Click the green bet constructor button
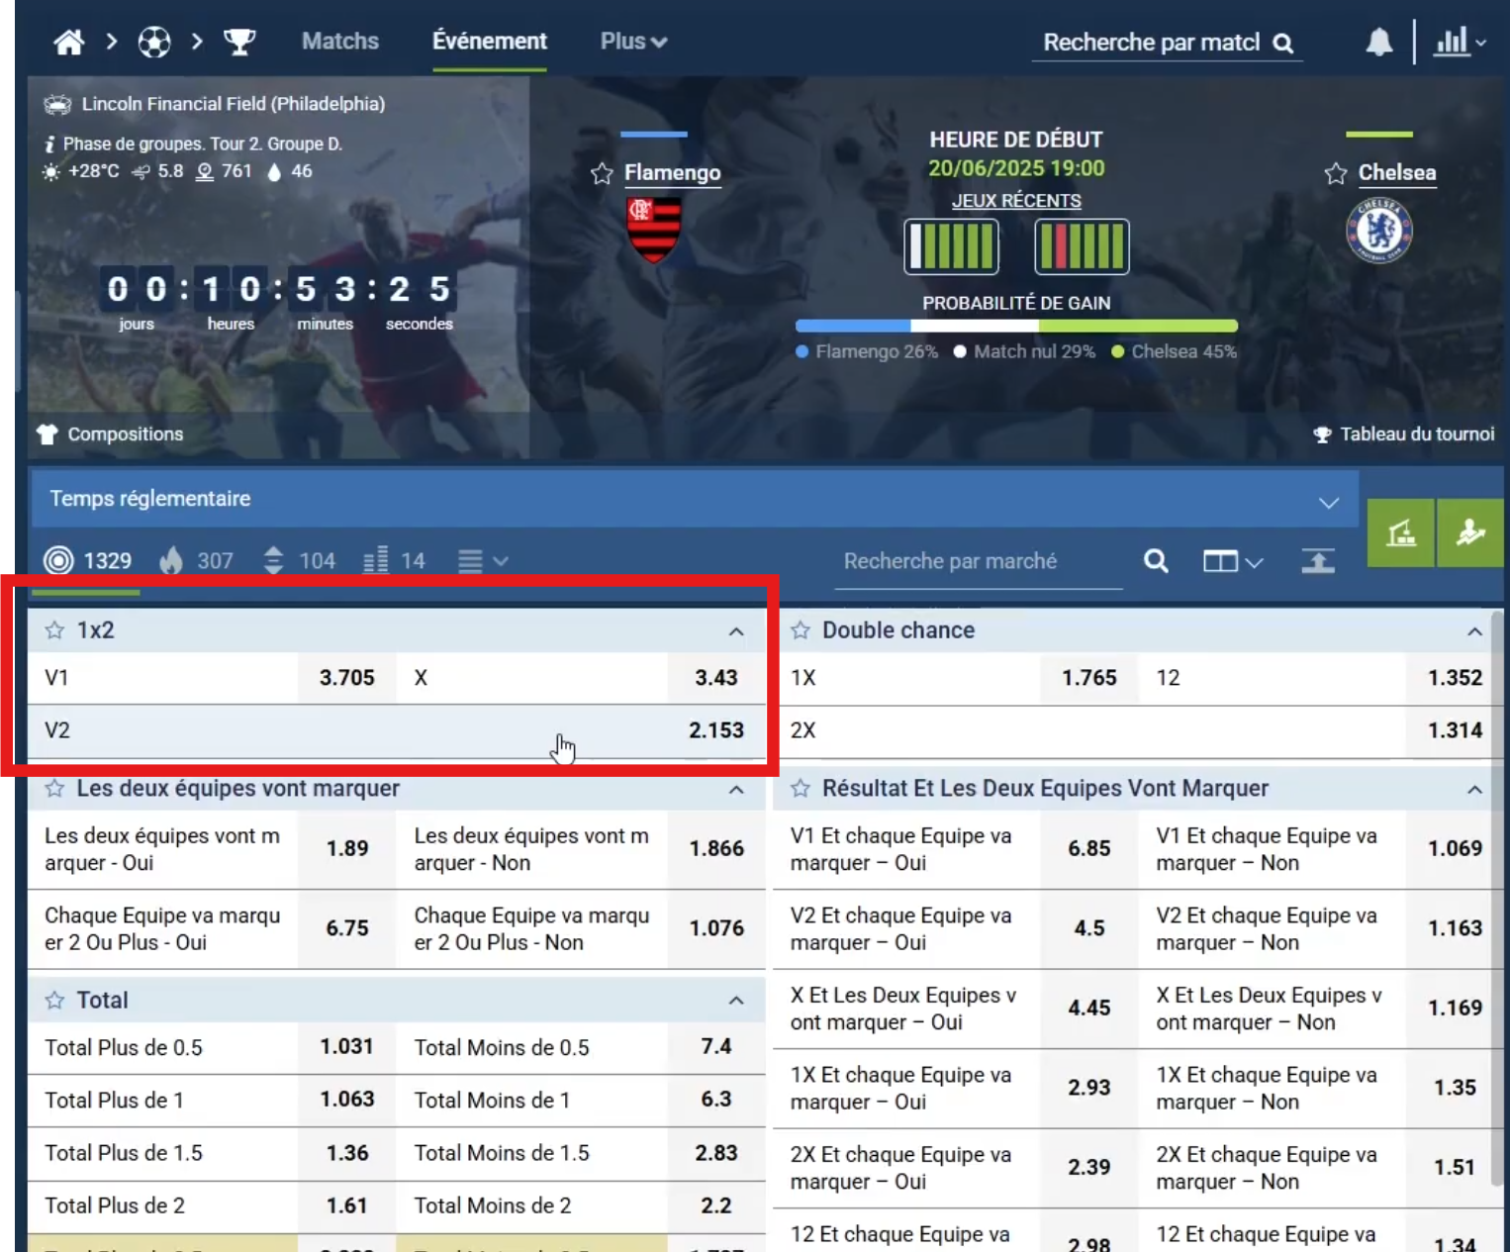 pos(1400,533)
